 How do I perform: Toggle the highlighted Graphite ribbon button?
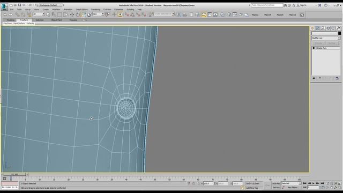point(204,14)
